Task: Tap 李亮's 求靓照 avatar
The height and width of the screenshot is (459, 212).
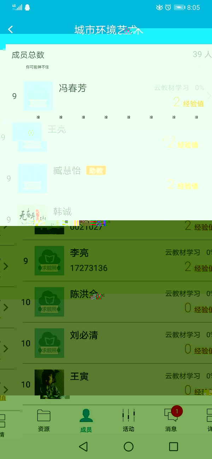Action: [49, 261]
